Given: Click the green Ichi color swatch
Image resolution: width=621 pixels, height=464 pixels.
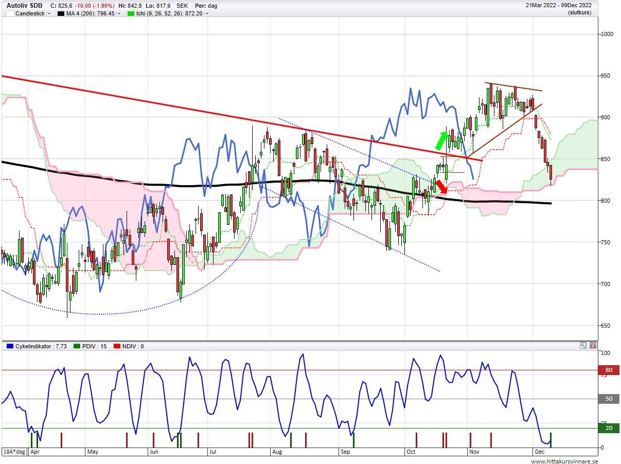Looking at the screenshot, I should [131, 13].
